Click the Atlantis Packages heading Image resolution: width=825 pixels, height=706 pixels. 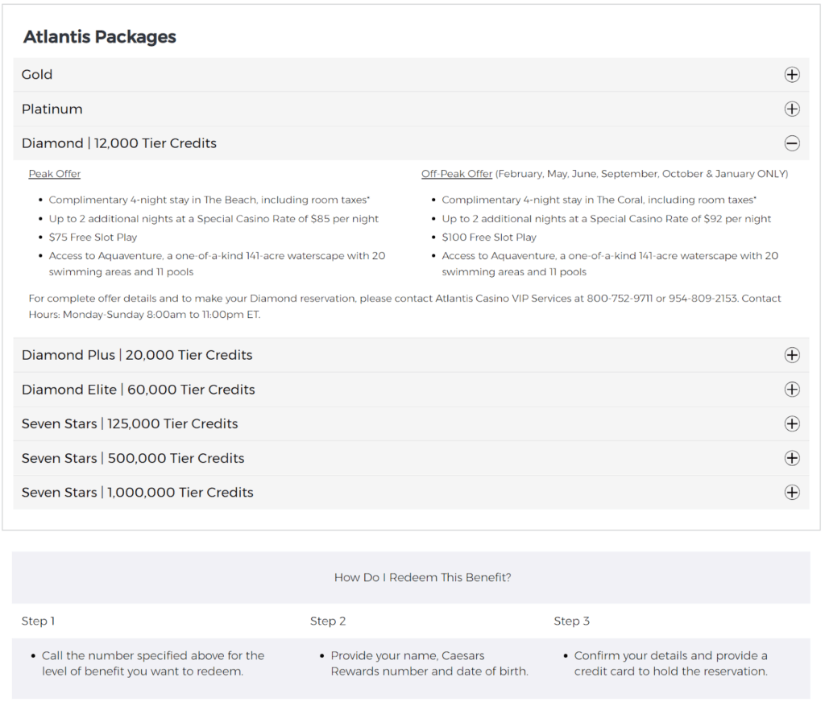[x=99, y=37]
